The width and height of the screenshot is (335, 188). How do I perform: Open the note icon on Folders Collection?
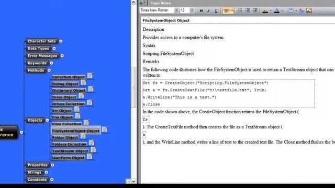coord(92,143)
